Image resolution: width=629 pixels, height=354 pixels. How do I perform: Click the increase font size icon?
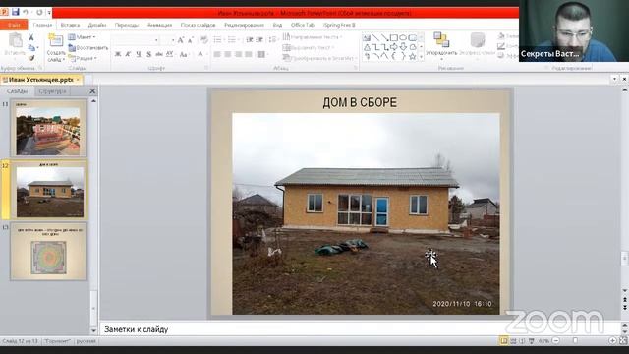[181, 40]
